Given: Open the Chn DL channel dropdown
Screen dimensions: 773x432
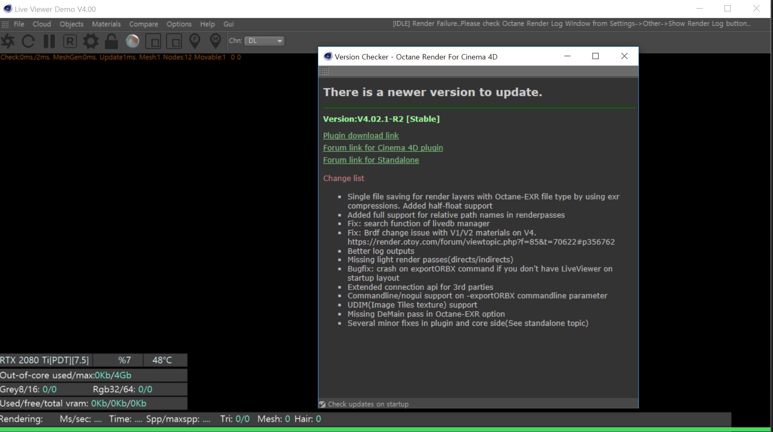Looking at the screenshot, I should [x=264, y=41].
